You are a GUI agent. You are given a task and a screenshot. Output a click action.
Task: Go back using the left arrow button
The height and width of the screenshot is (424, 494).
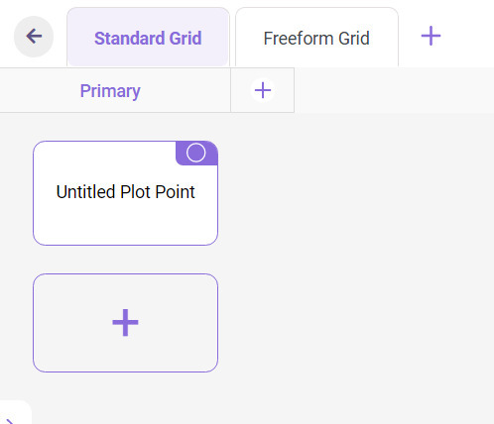[34, 37]
